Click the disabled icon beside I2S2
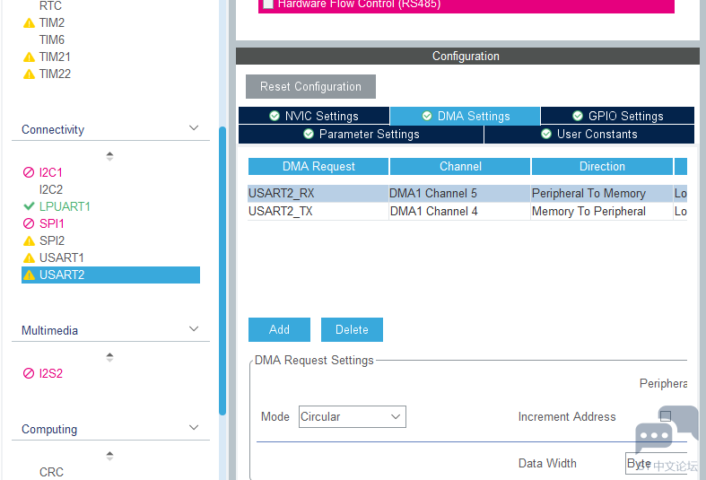 pos(29,374)
